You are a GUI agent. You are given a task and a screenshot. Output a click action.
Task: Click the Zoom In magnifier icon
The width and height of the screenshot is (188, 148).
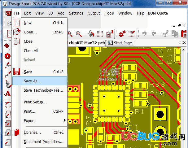(70, 34)
